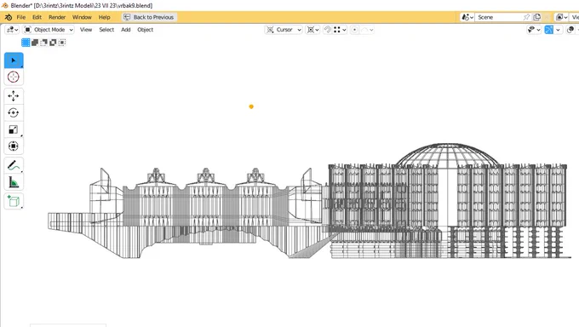
Task: Open the view layer browse dropdown
Action: pos(562,17)
